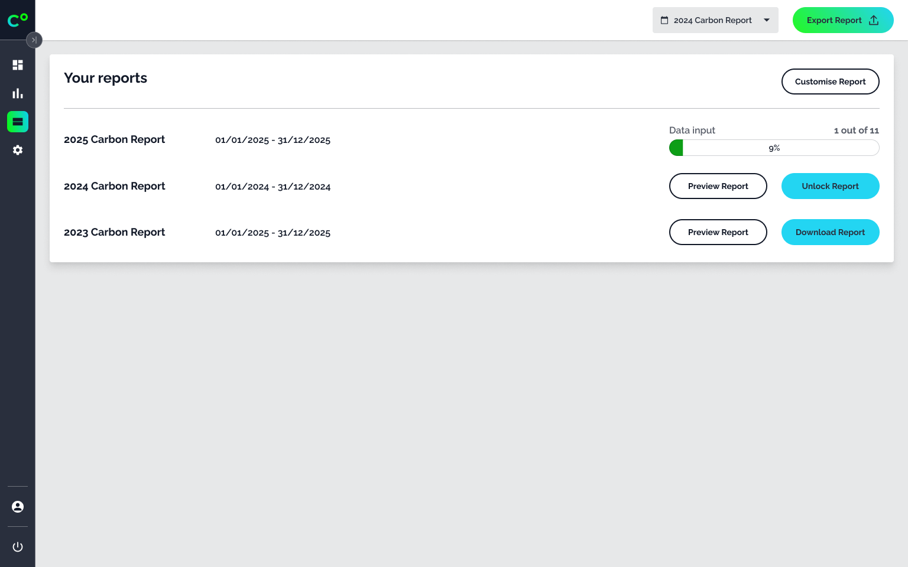Click the 9% data input progress bar
The height and width of the screenshot is (567, 908).
point(774,148)
